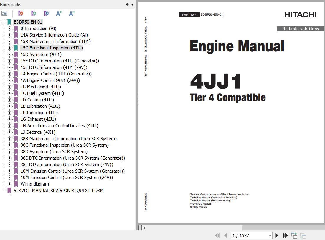
Task: Open 10M Emission Control (Urea SCR System (Generator))
Action: click(72, 171)
